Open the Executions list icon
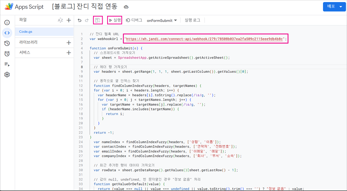Viewport: 347px width, 191px height. [7, 64]
